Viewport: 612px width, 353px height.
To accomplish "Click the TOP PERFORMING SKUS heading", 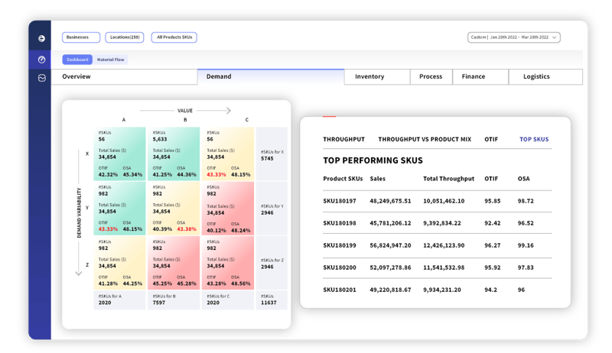I will [373, 160].
